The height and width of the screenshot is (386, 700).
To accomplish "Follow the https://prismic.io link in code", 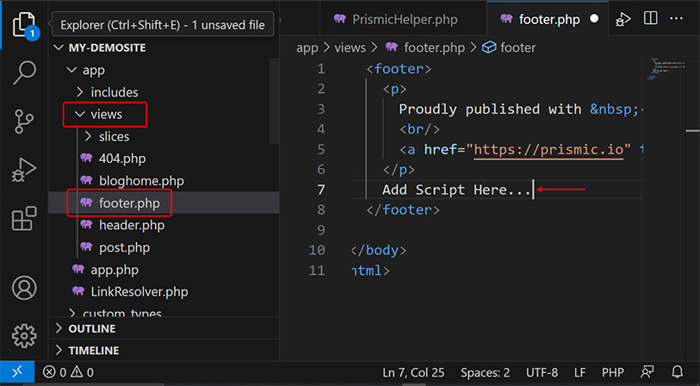I will pos(548,149).
